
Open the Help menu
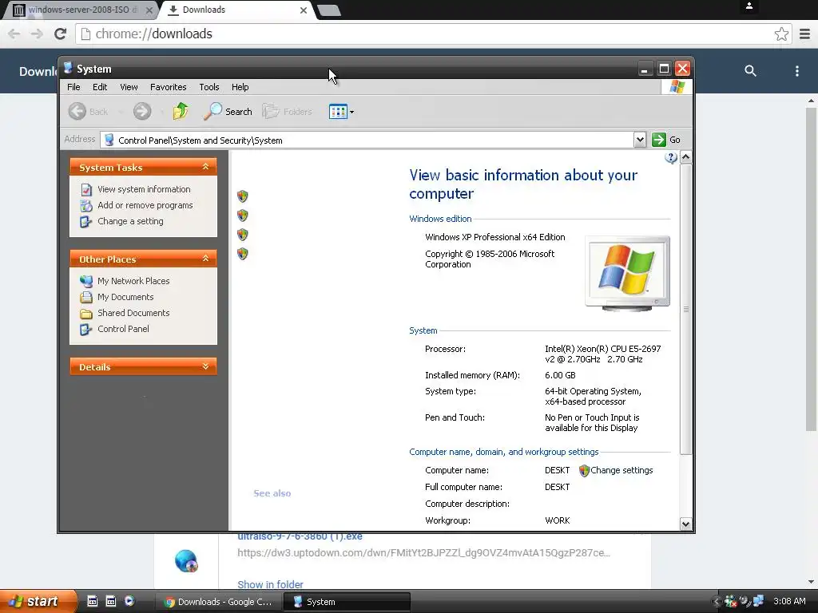pos(240,87)
